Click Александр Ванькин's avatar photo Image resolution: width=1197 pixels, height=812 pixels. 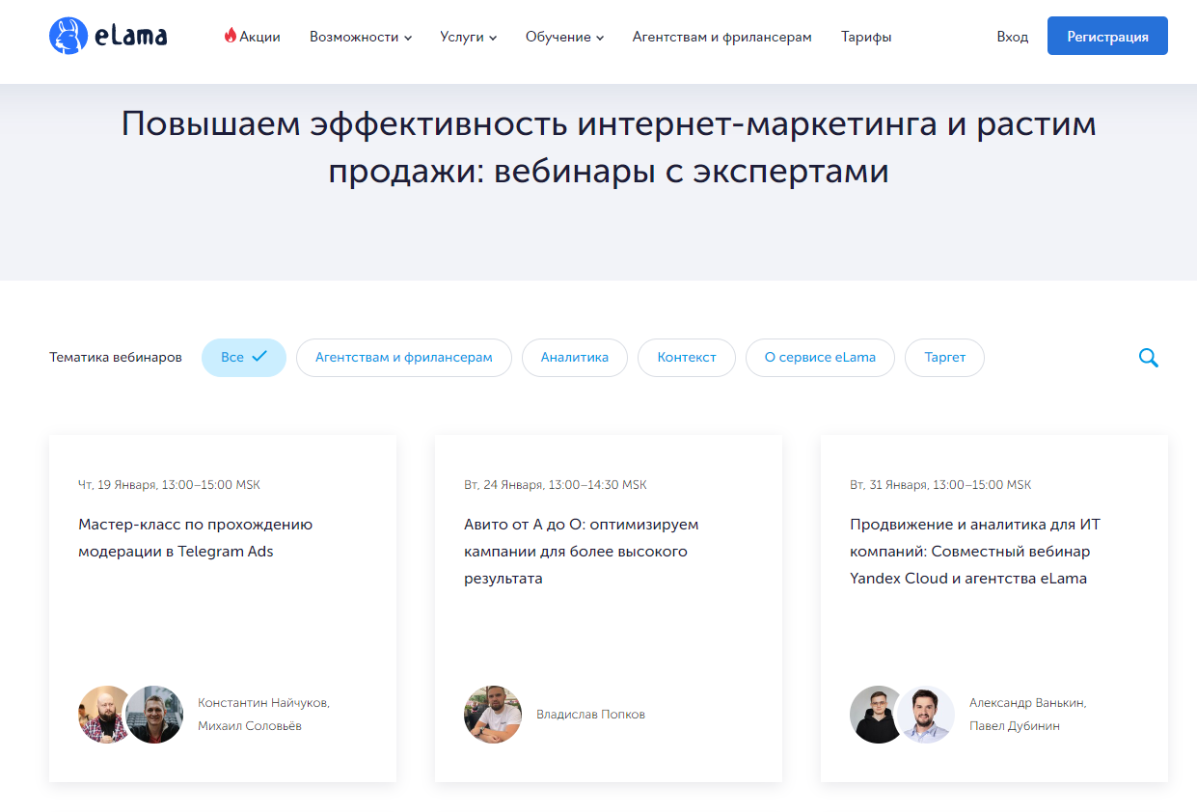pos(872,715)
